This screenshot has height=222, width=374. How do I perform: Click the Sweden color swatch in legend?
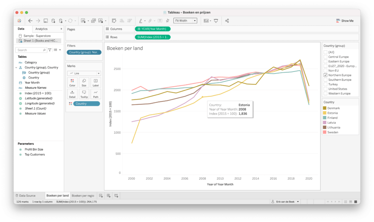pos(325,132)
